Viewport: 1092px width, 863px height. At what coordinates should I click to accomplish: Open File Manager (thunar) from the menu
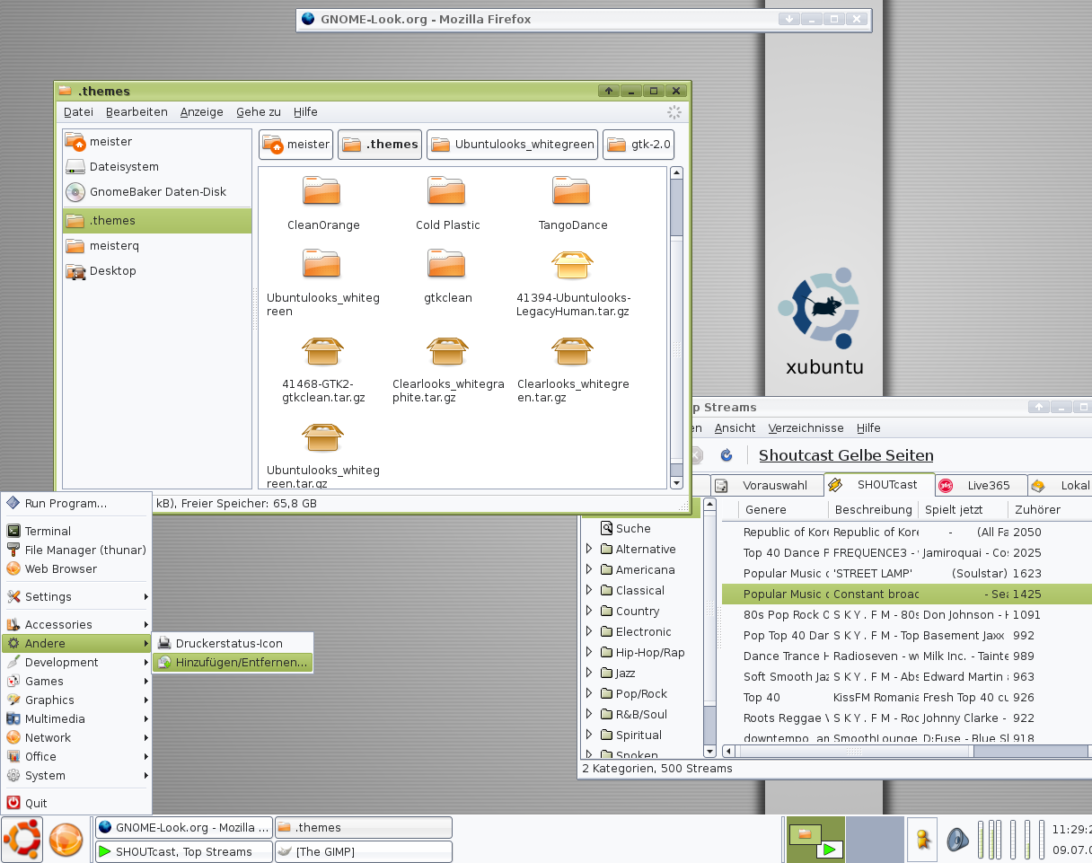tap(76, 550)
